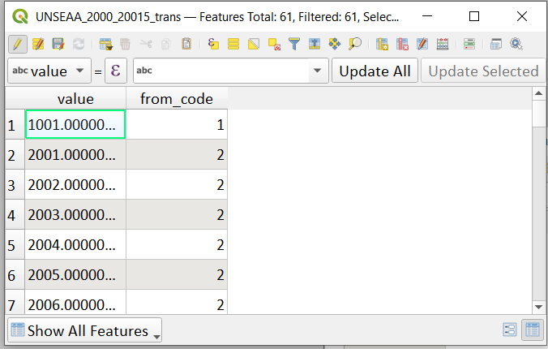Image resolution: width=548 pixels, height=349 pixels.
Task: Select features using an expression icon
Action: [213, 44]
